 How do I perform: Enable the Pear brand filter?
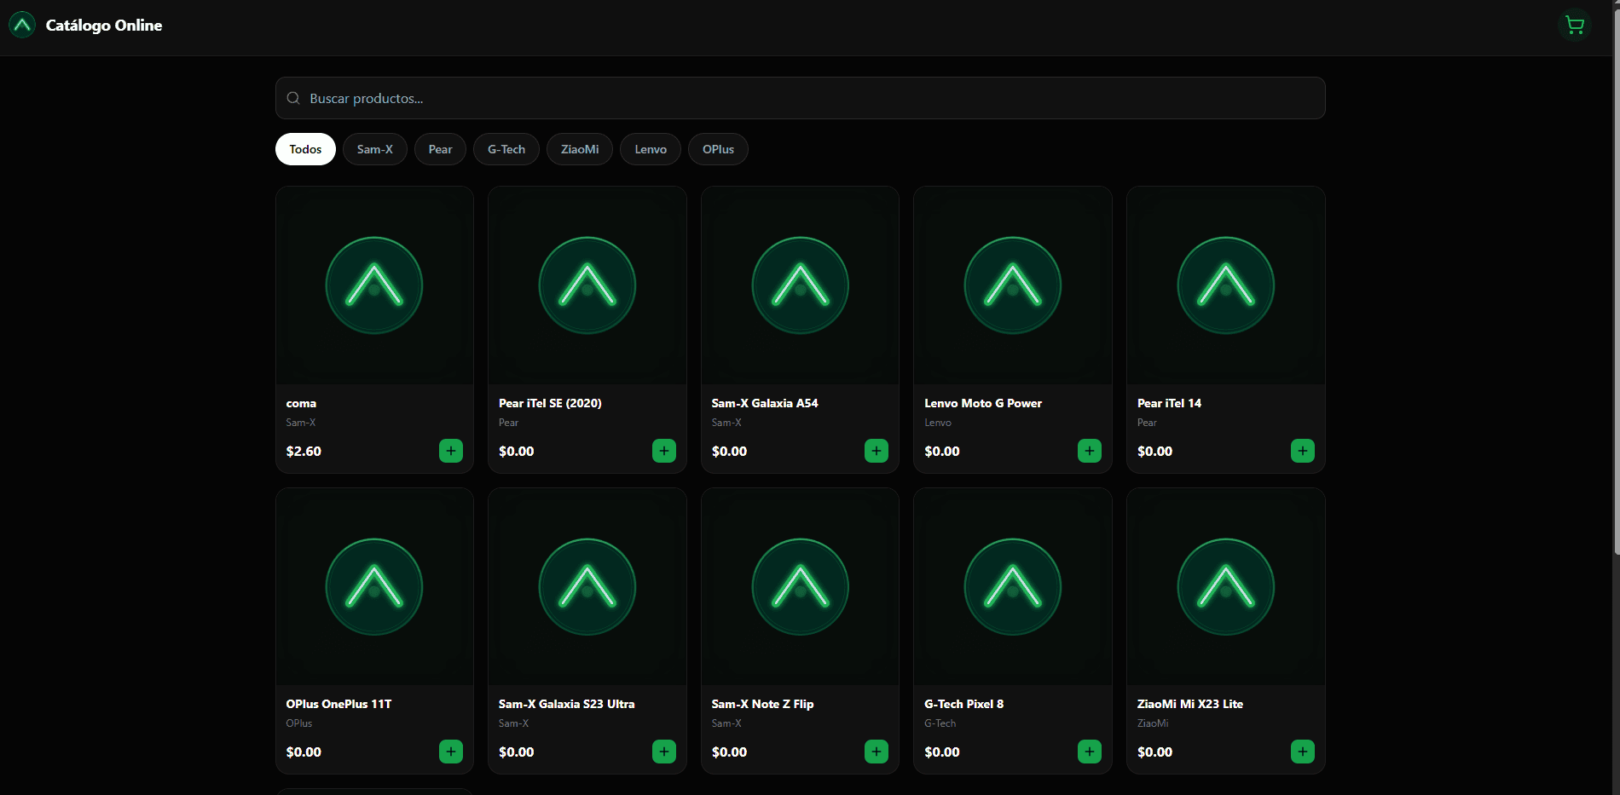[440, 149]
